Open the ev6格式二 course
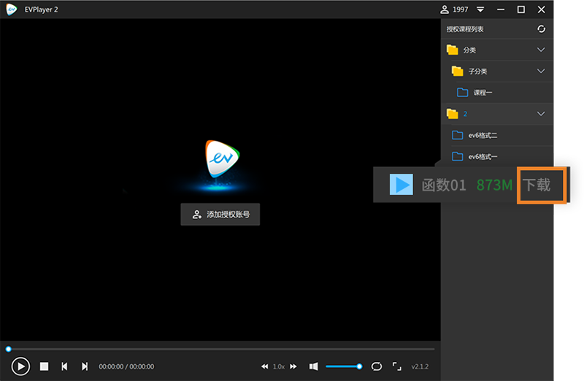The width and height of the screenshot is (584, 381). 497,135
